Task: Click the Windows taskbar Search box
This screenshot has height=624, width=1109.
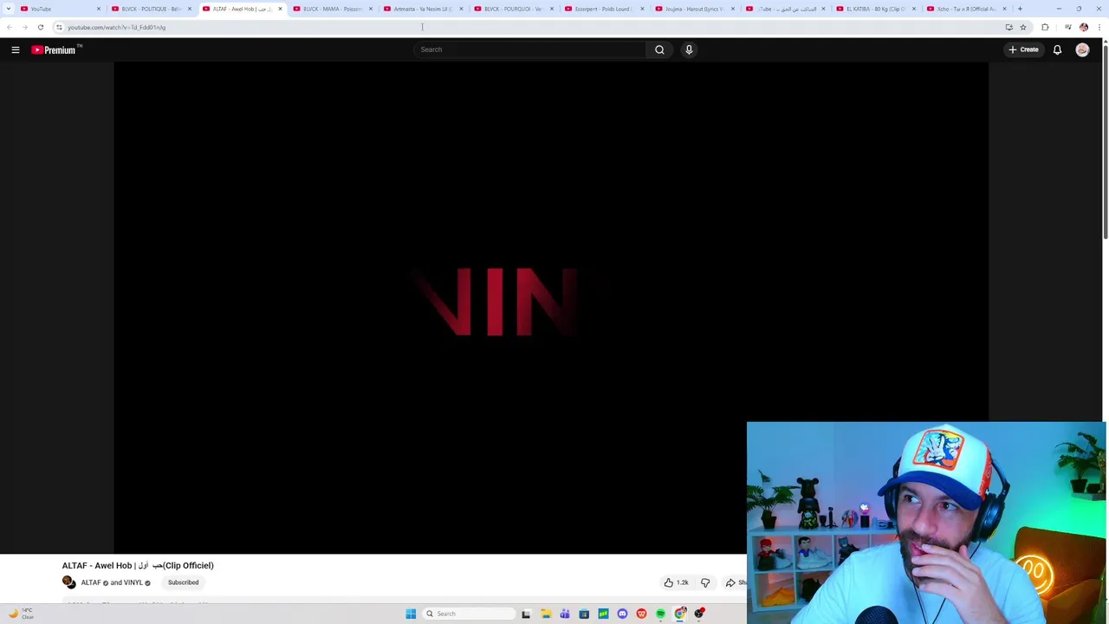Action: point(468,614)
